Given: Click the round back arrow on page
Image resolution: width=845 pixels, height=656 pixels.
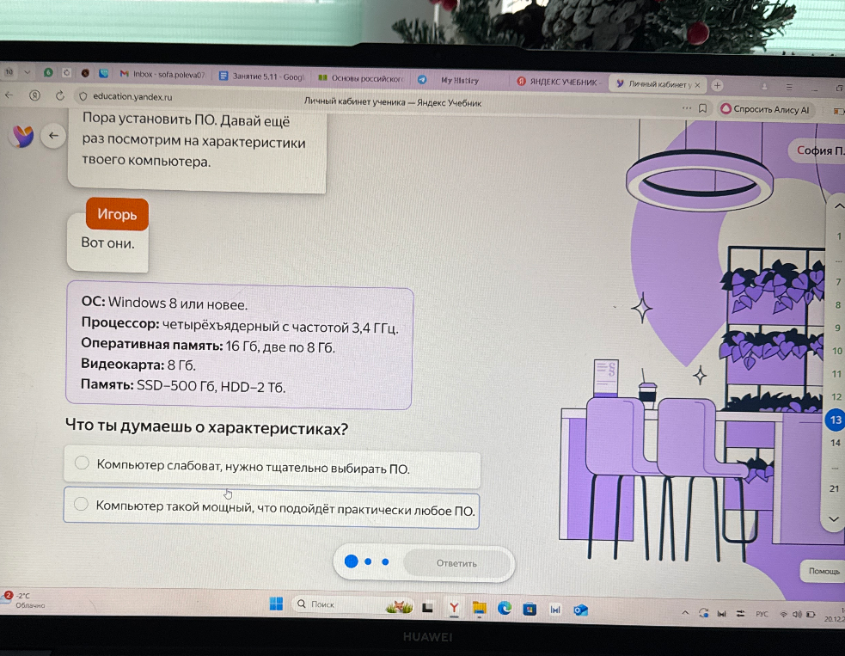Looking at the screenshot, I should tap(53, 136).
